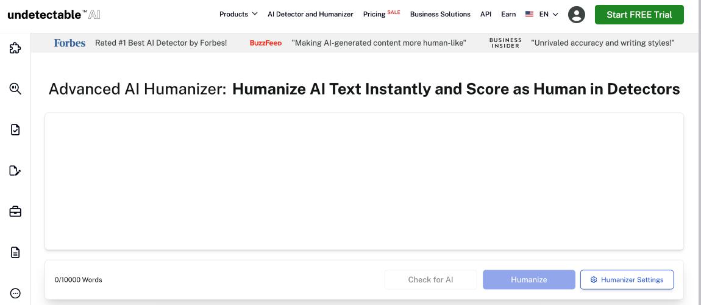The image size is (701, 305).
Task: Select the US flag language icon
Action: click(529, 14)
